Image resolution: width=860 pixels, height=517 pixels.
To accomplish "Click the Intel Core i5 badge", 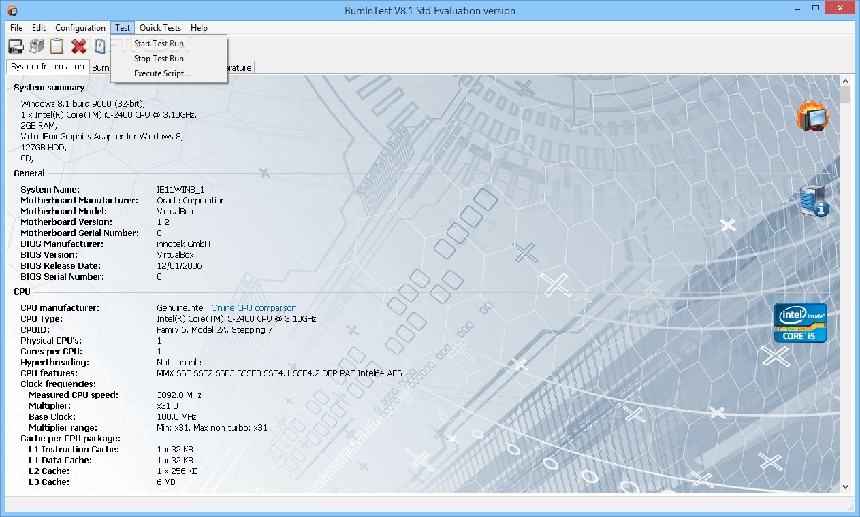I will click(801, 322).
